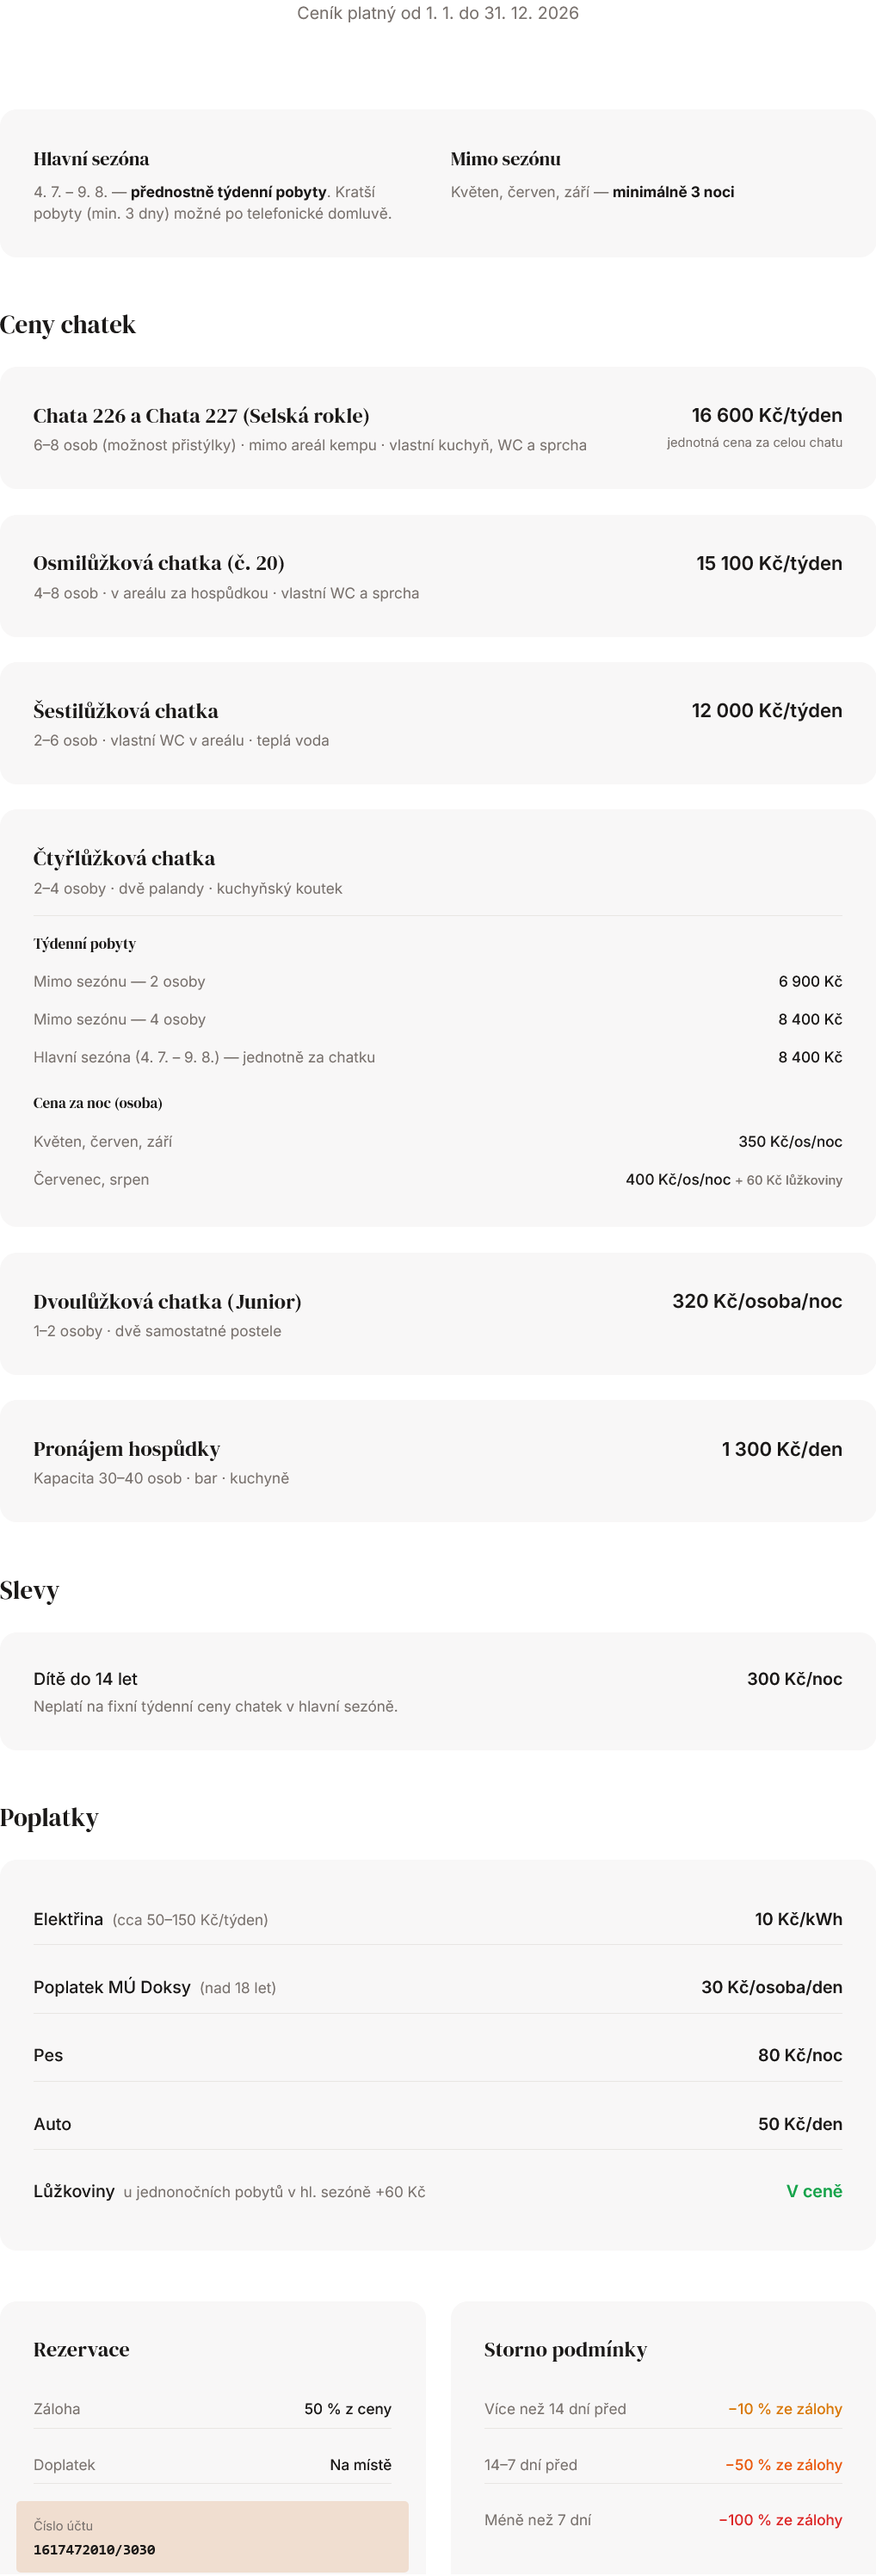Click the Záloha 50 % z ceny row
The image size is (876, 2576).
tap(212, 2409)
